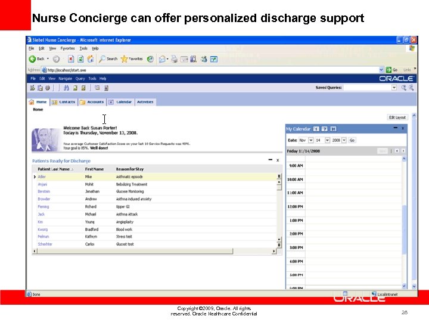The width and height of the screenshot is (429, 322).
Task: Switch to the Calendar tab
Action: pyautogui.click(x=120, y=102)
